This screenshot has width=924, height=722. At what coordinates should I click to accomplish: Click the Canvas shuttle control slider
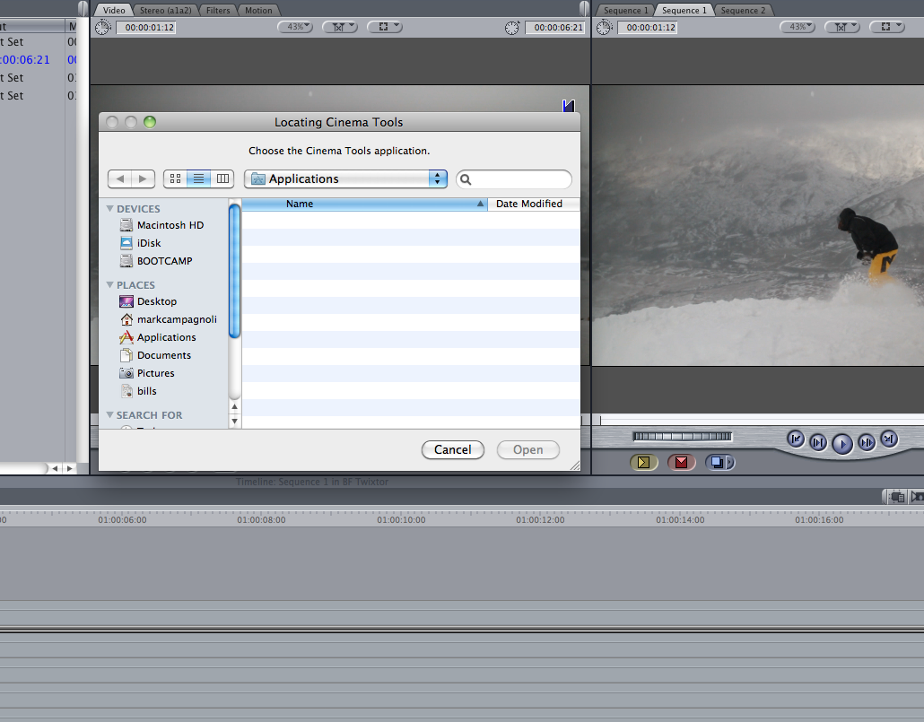coord(683,436)
